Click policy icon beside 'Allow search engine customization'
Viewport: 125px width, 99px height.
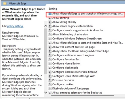(50, 26)
